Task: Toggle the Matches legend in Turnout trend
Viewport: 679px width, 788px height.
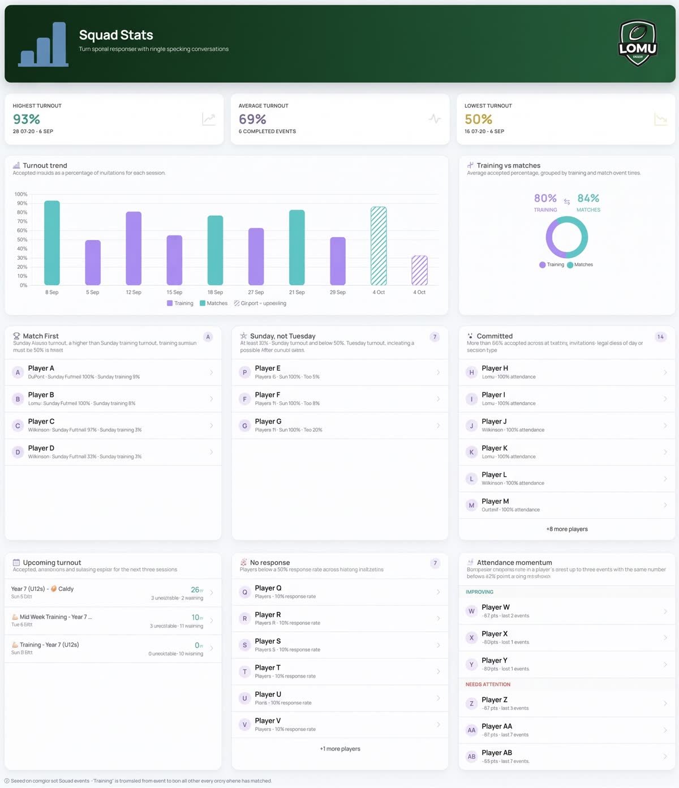Action: click(x=214, y=303)
